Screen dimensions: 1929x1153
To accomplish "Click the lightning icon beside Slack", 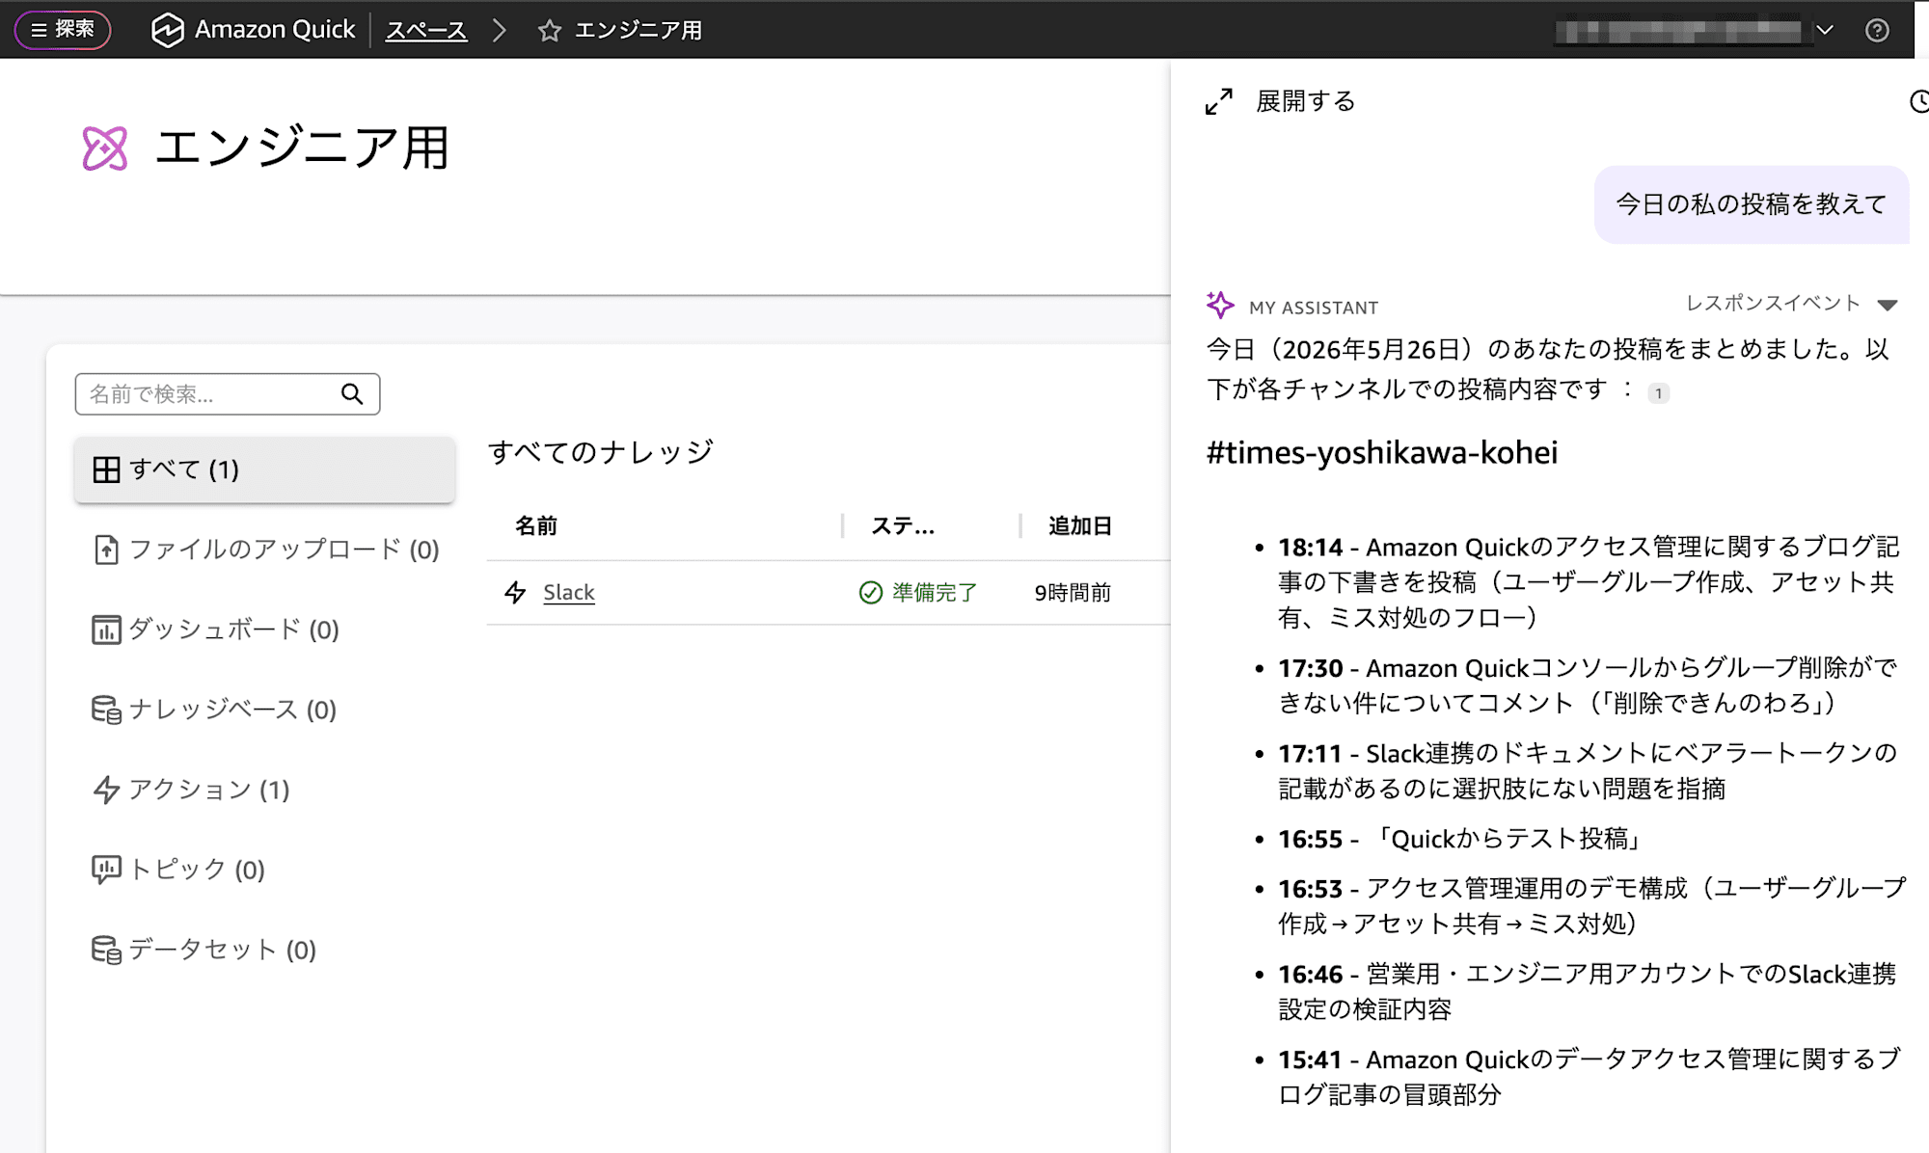I will (x=516, y=592).
